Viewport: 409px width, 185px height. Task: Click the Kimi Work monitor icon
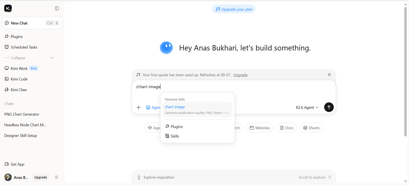tap(7, 68)
